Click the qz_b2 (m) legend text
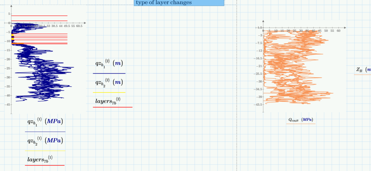The height and width of the screenshot is (171, 371). [109, 83]
